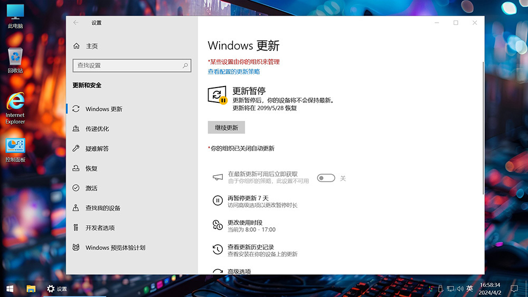Open the Control Panel desktop icon
Viewport: 528px width, 297px height.
pyautogui.click(x=15, y=150)
